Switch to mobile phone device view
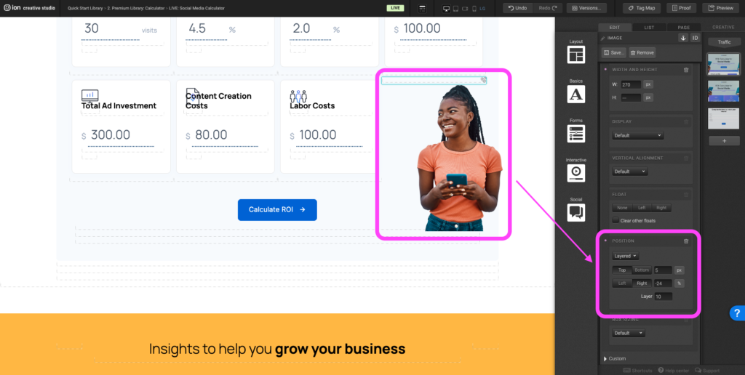The image size is (745, 375). coord(474,9)
